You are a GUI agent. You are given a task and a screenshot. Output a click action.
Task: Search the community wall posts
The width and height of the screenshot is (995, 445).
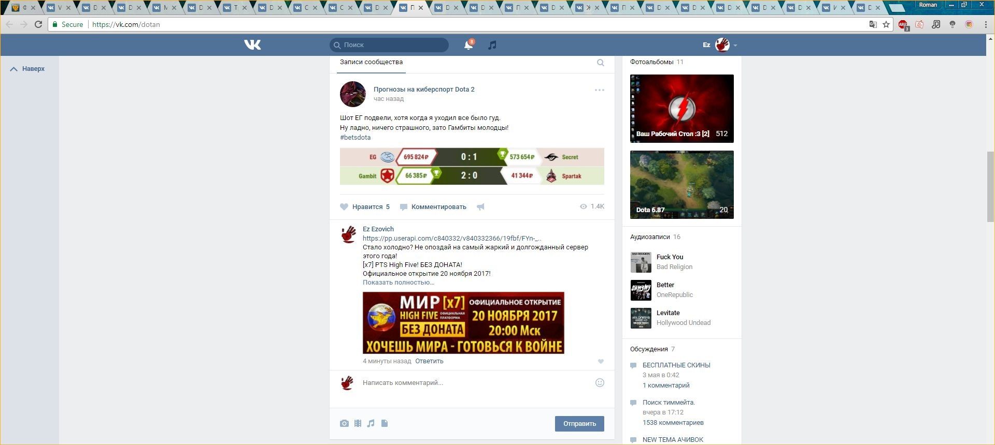[x=601, y=63]
